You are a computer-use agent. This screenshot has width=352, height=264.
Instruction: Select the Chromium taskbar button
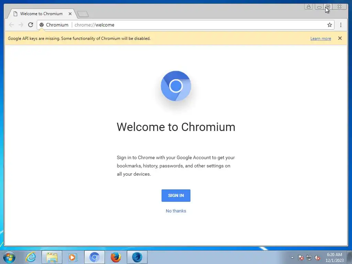coord(94,257)
